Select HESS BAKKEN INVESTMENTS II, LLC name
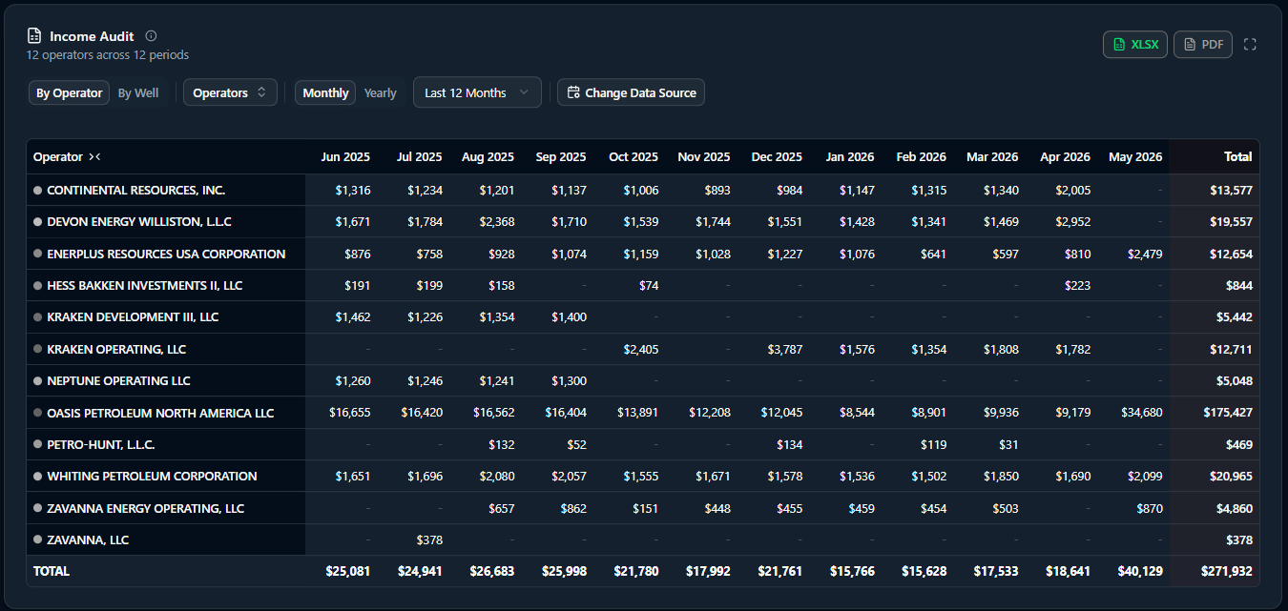This screenshot has width=1288, height=611. point(145,285)
